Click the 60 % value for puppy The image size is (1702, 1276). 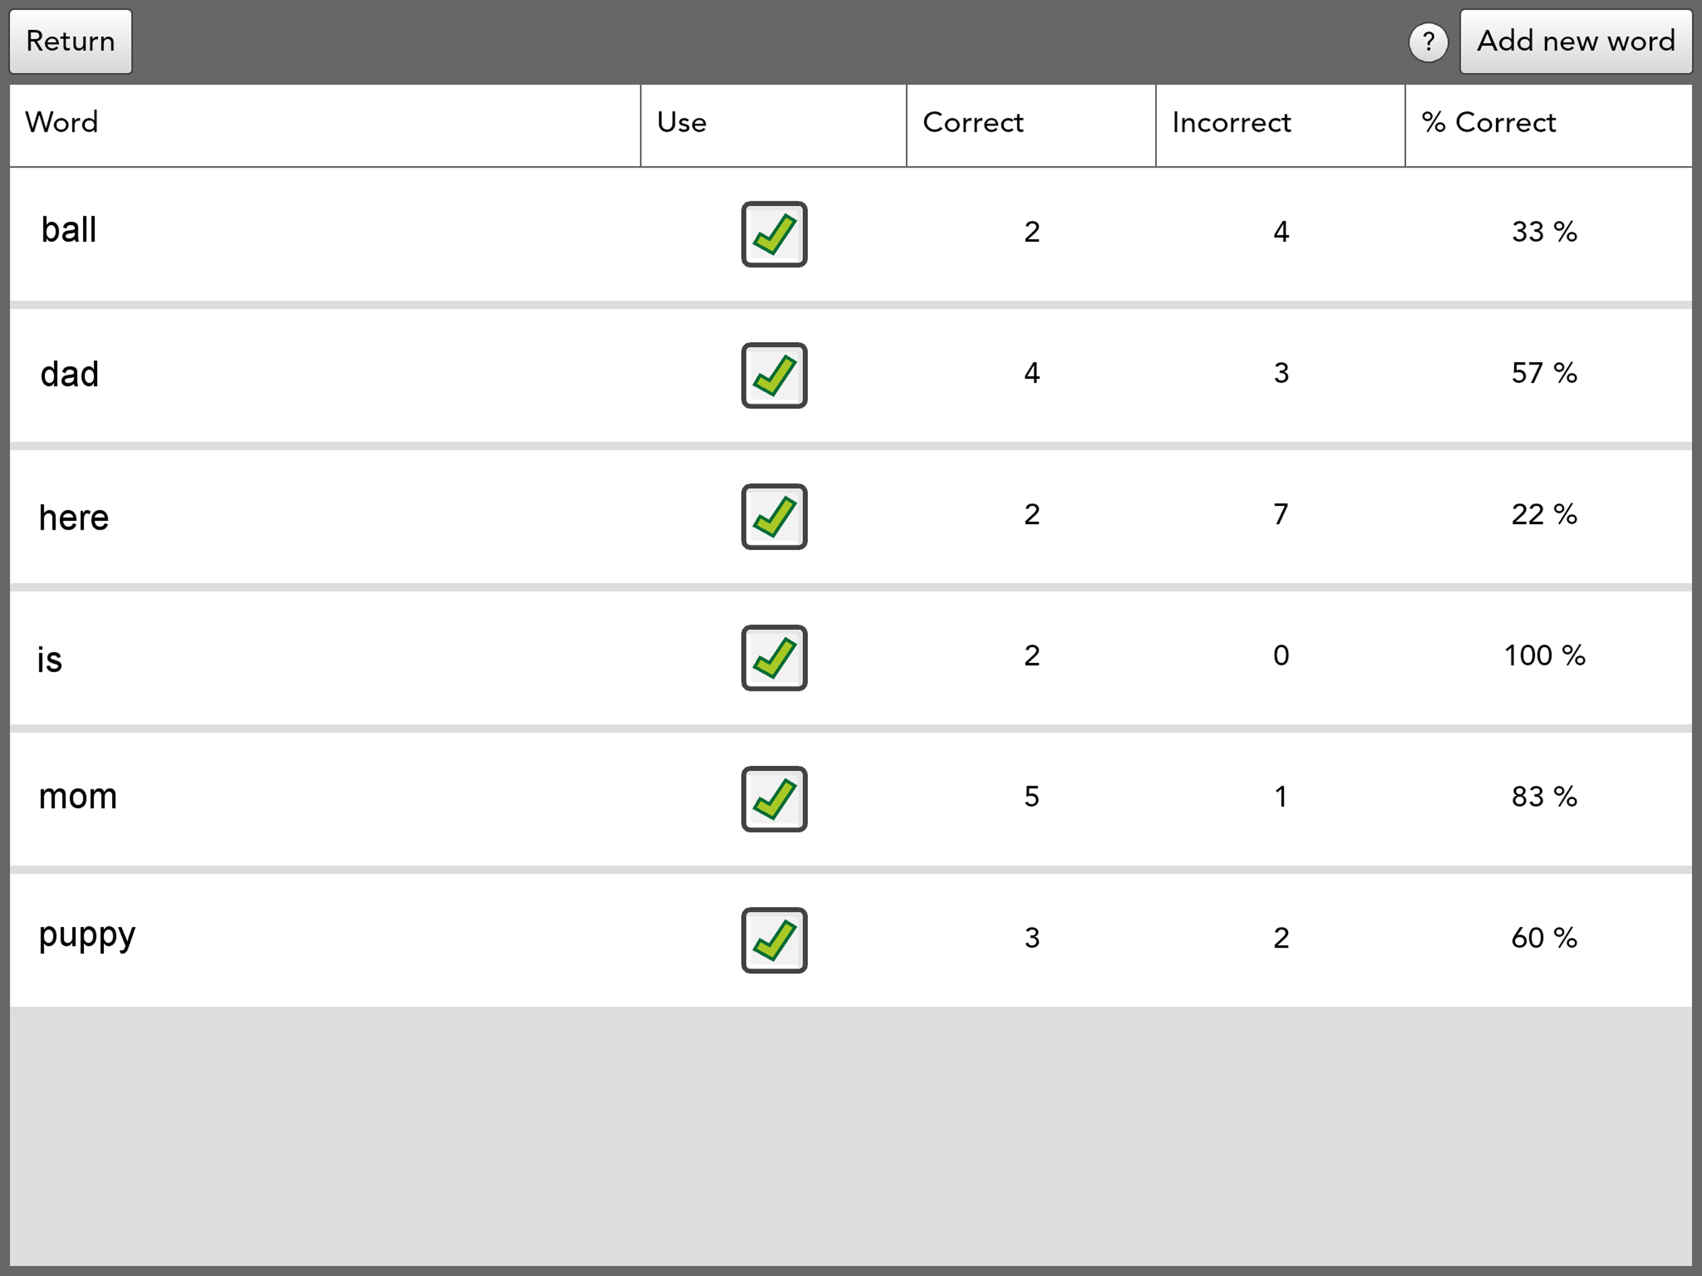coord(1544,938)
